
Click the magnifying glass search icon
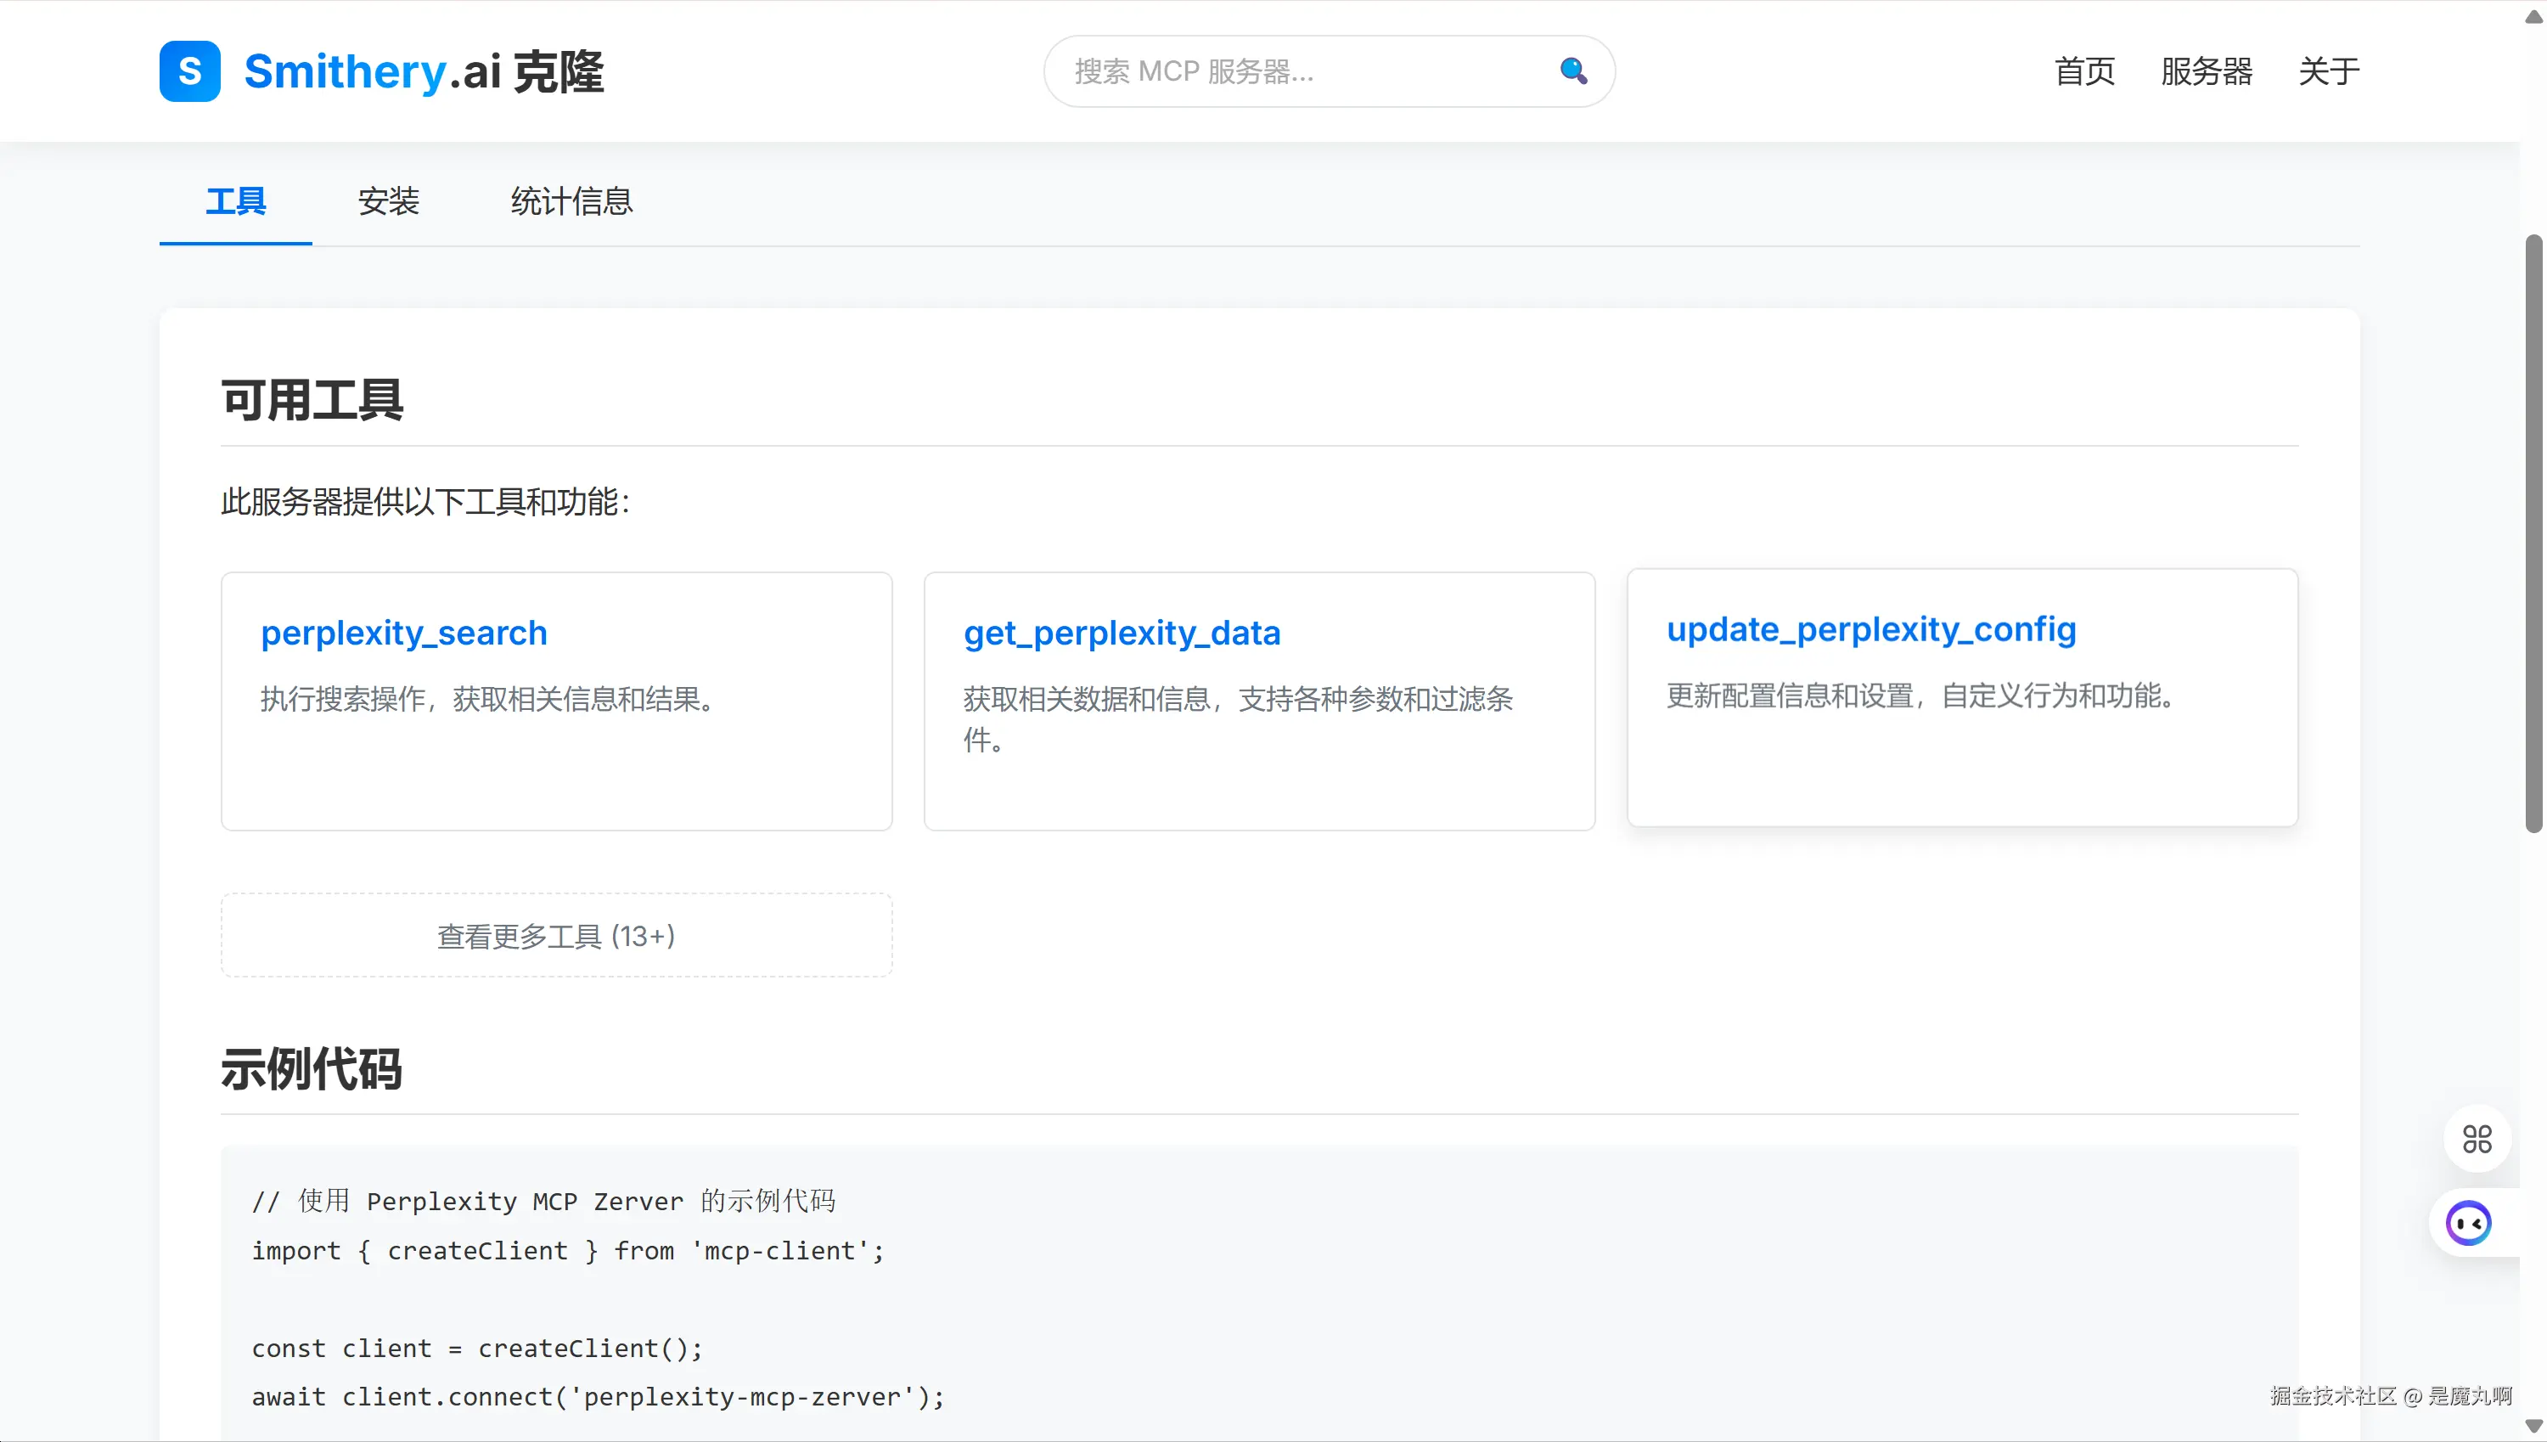(x=1573, y=71)
